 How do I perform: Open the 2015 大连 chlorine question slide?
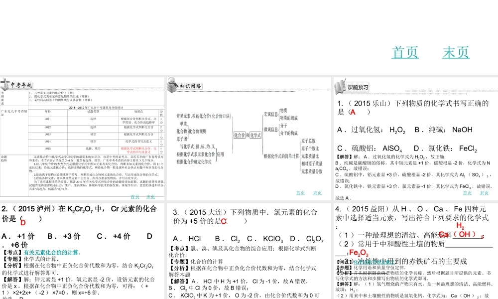pos(249,251)
